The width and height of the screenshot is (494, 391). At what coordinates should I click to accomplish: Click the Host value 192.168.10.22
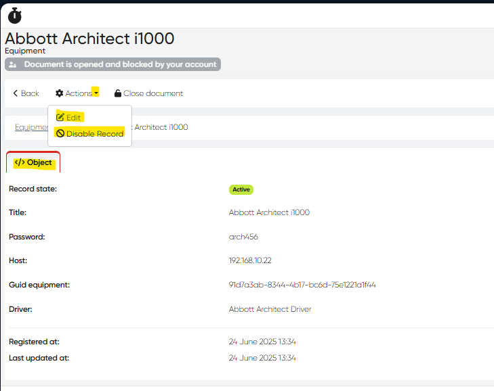pos(250,260)
